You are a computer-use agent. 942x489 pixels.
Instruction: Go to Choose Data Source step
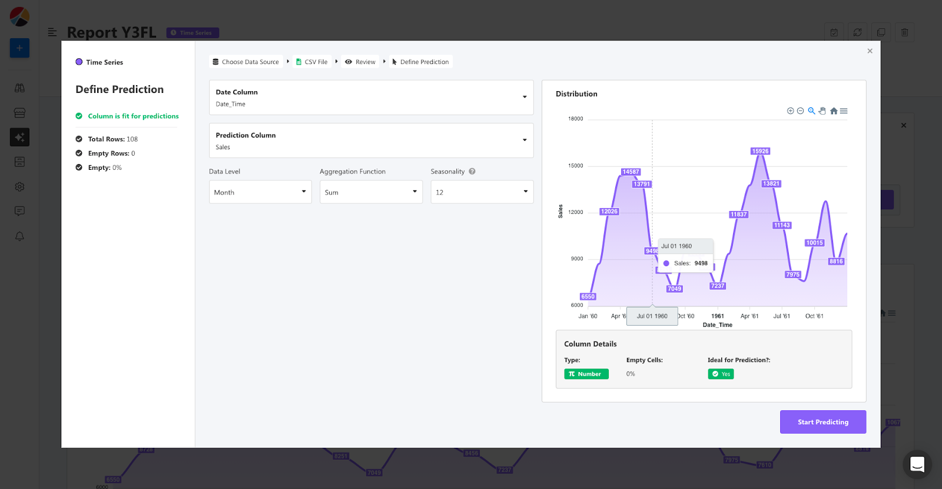pos(246,62)
